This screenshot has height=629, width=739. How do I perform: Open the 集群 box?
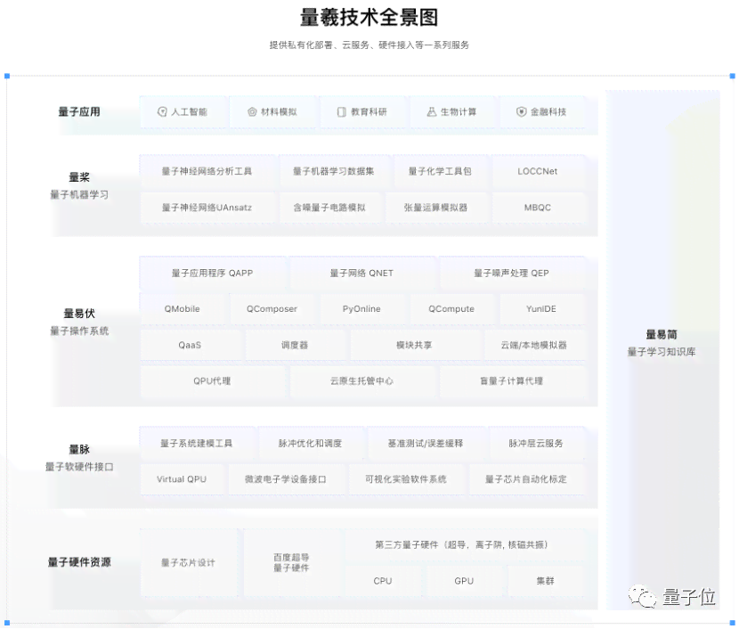(x=545, y=581)
